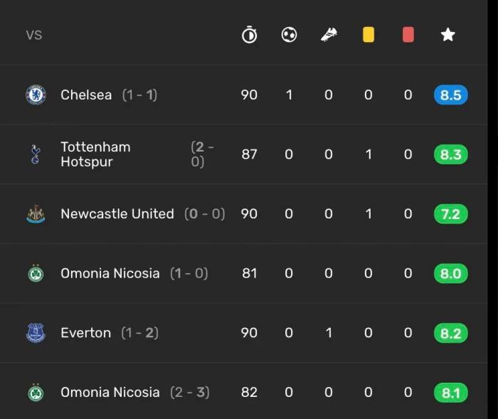Screen dimensions: 498x419
Task: Click the goals football icon in header
Action: 289,34
